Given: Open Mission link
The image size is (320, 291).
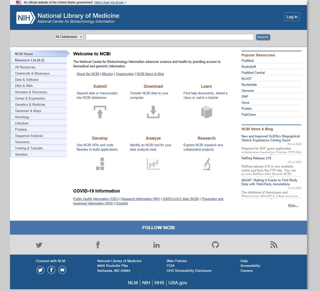Looking at the screenshot, I should pyautogui.click(x=107, y=74).
